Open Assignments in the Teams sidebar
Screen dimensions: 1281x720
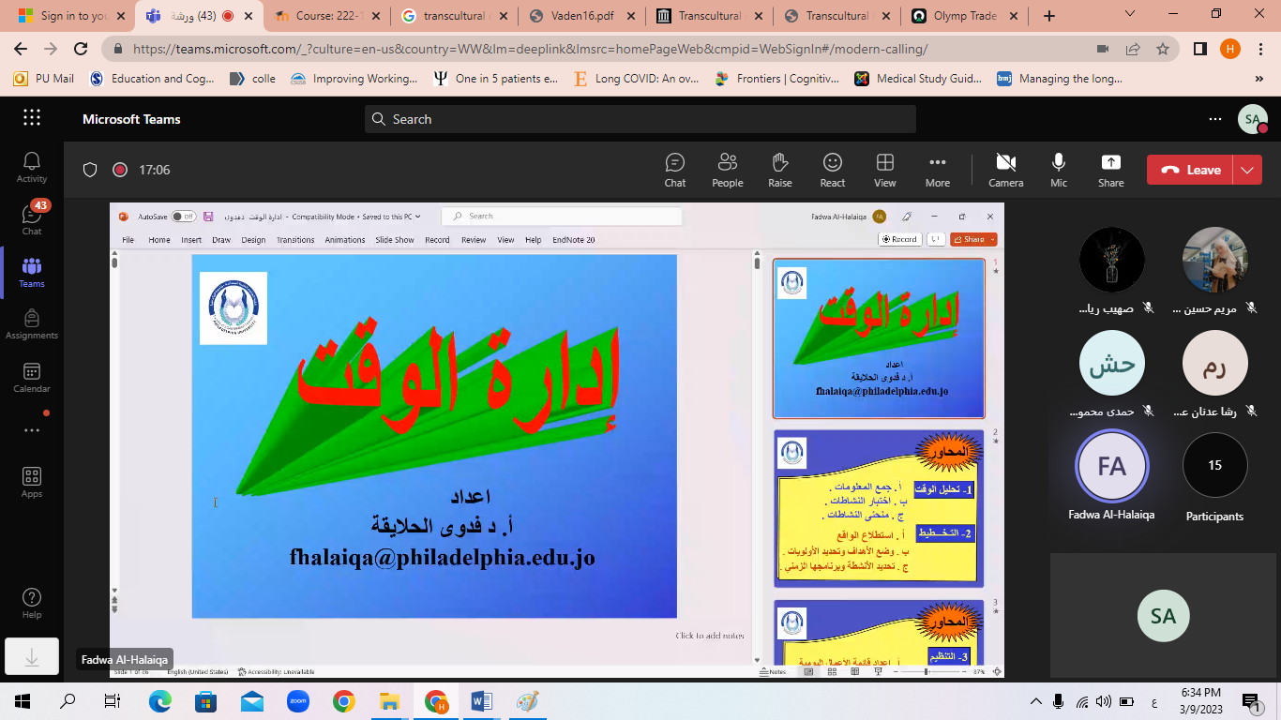pos(31,324)
